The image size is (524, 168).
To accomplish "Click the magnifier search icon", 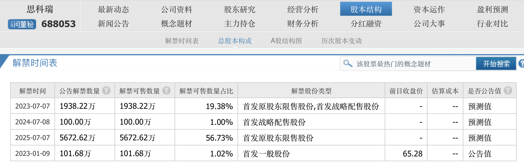I will [348, 63].
